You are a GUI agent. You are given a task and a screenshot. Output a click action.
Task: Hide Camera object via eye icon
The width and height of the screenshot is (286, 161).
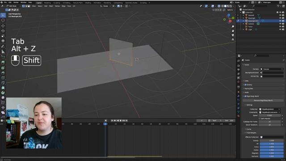[x=280, y=24]
